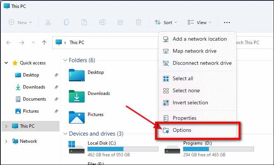Collapse the Devices and drives (3) group
274x165 pixels.
click(65, 134)
